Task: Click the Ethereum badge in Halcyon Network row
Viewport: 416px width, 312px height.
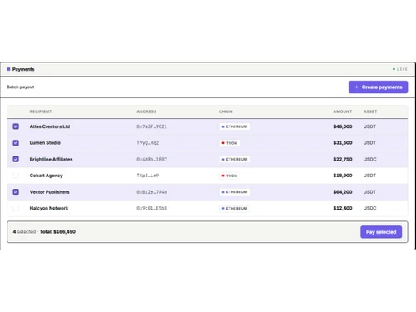Action: (x=235, y=208)
